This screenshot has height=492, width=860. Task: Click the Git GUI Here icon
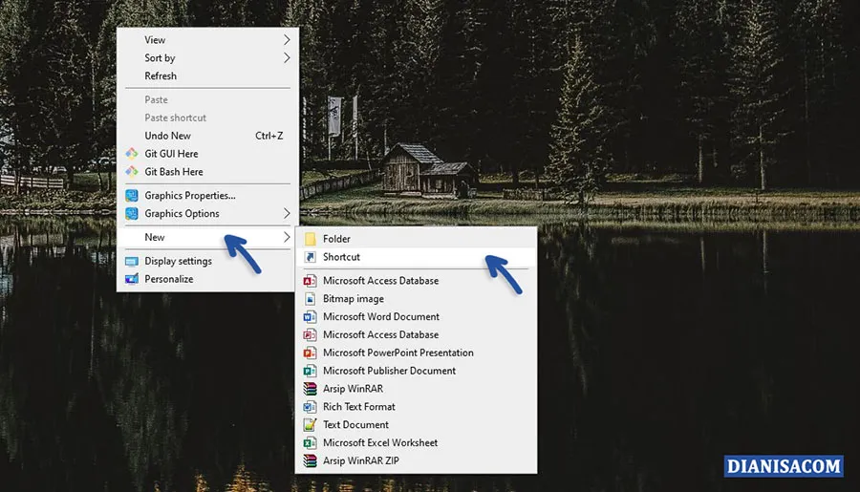[132, 154]
